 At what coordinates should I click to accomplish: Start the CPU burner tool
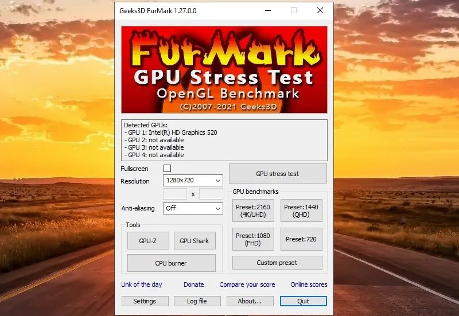coord(171,263)
